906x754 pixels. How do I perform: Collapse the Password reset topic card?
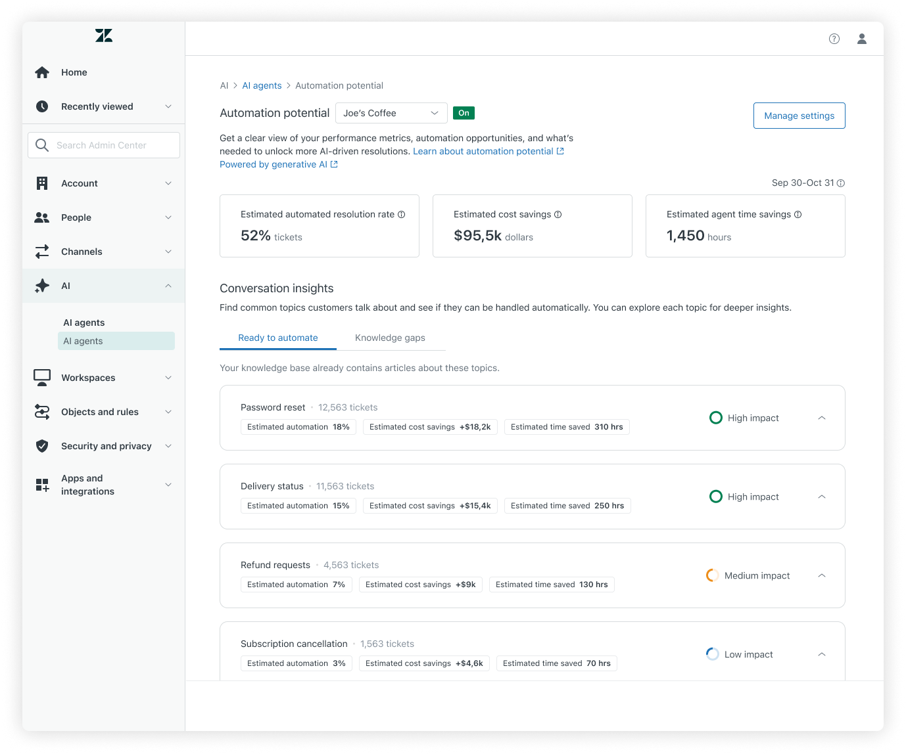822,418
